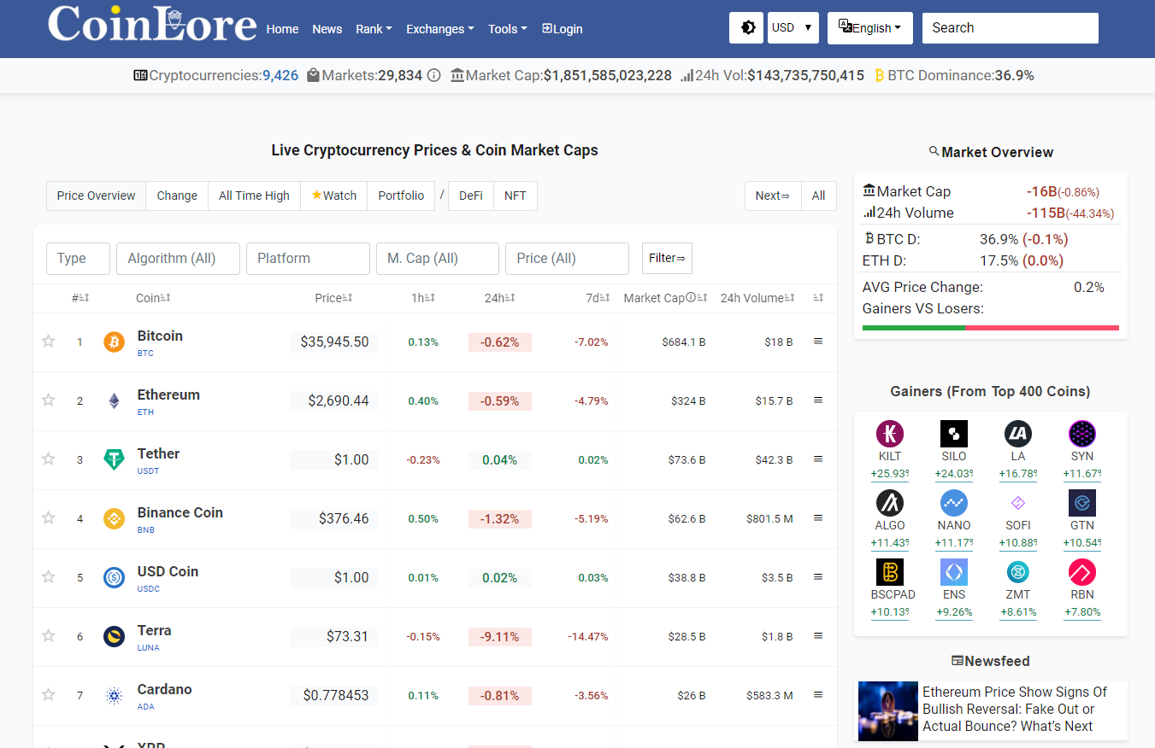Click the BSCPAD gainer icon

pos(890,572)
